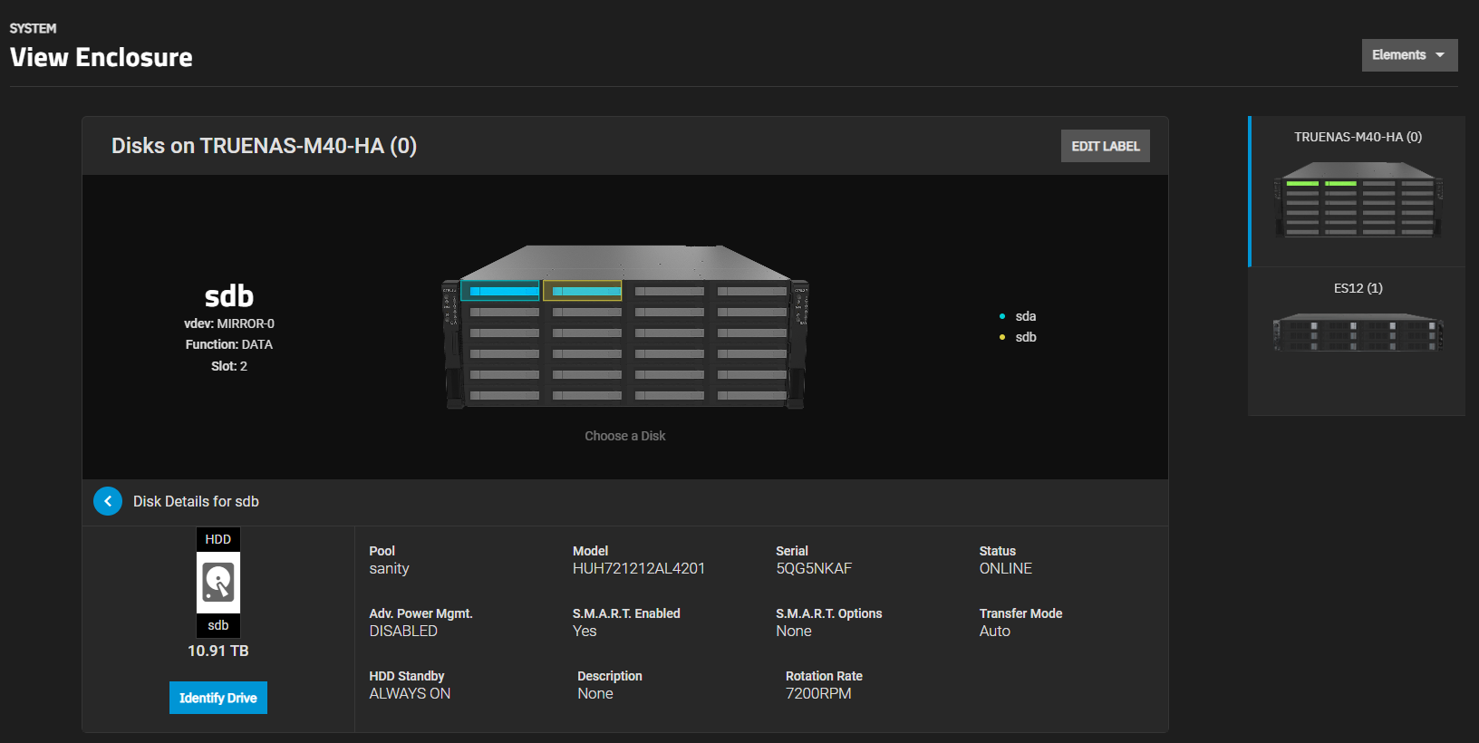This screenshot has height=743, width=1479.
Task: Click the Description value None
Action: (595, 693)
